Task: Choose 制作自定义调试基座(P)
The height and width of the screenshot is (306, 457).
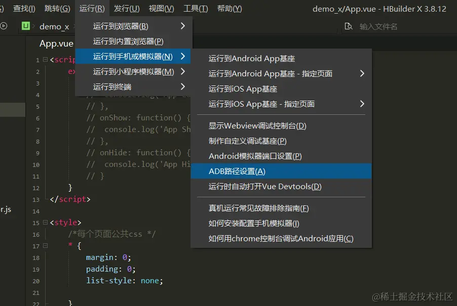Action: (x=281, y=141)
